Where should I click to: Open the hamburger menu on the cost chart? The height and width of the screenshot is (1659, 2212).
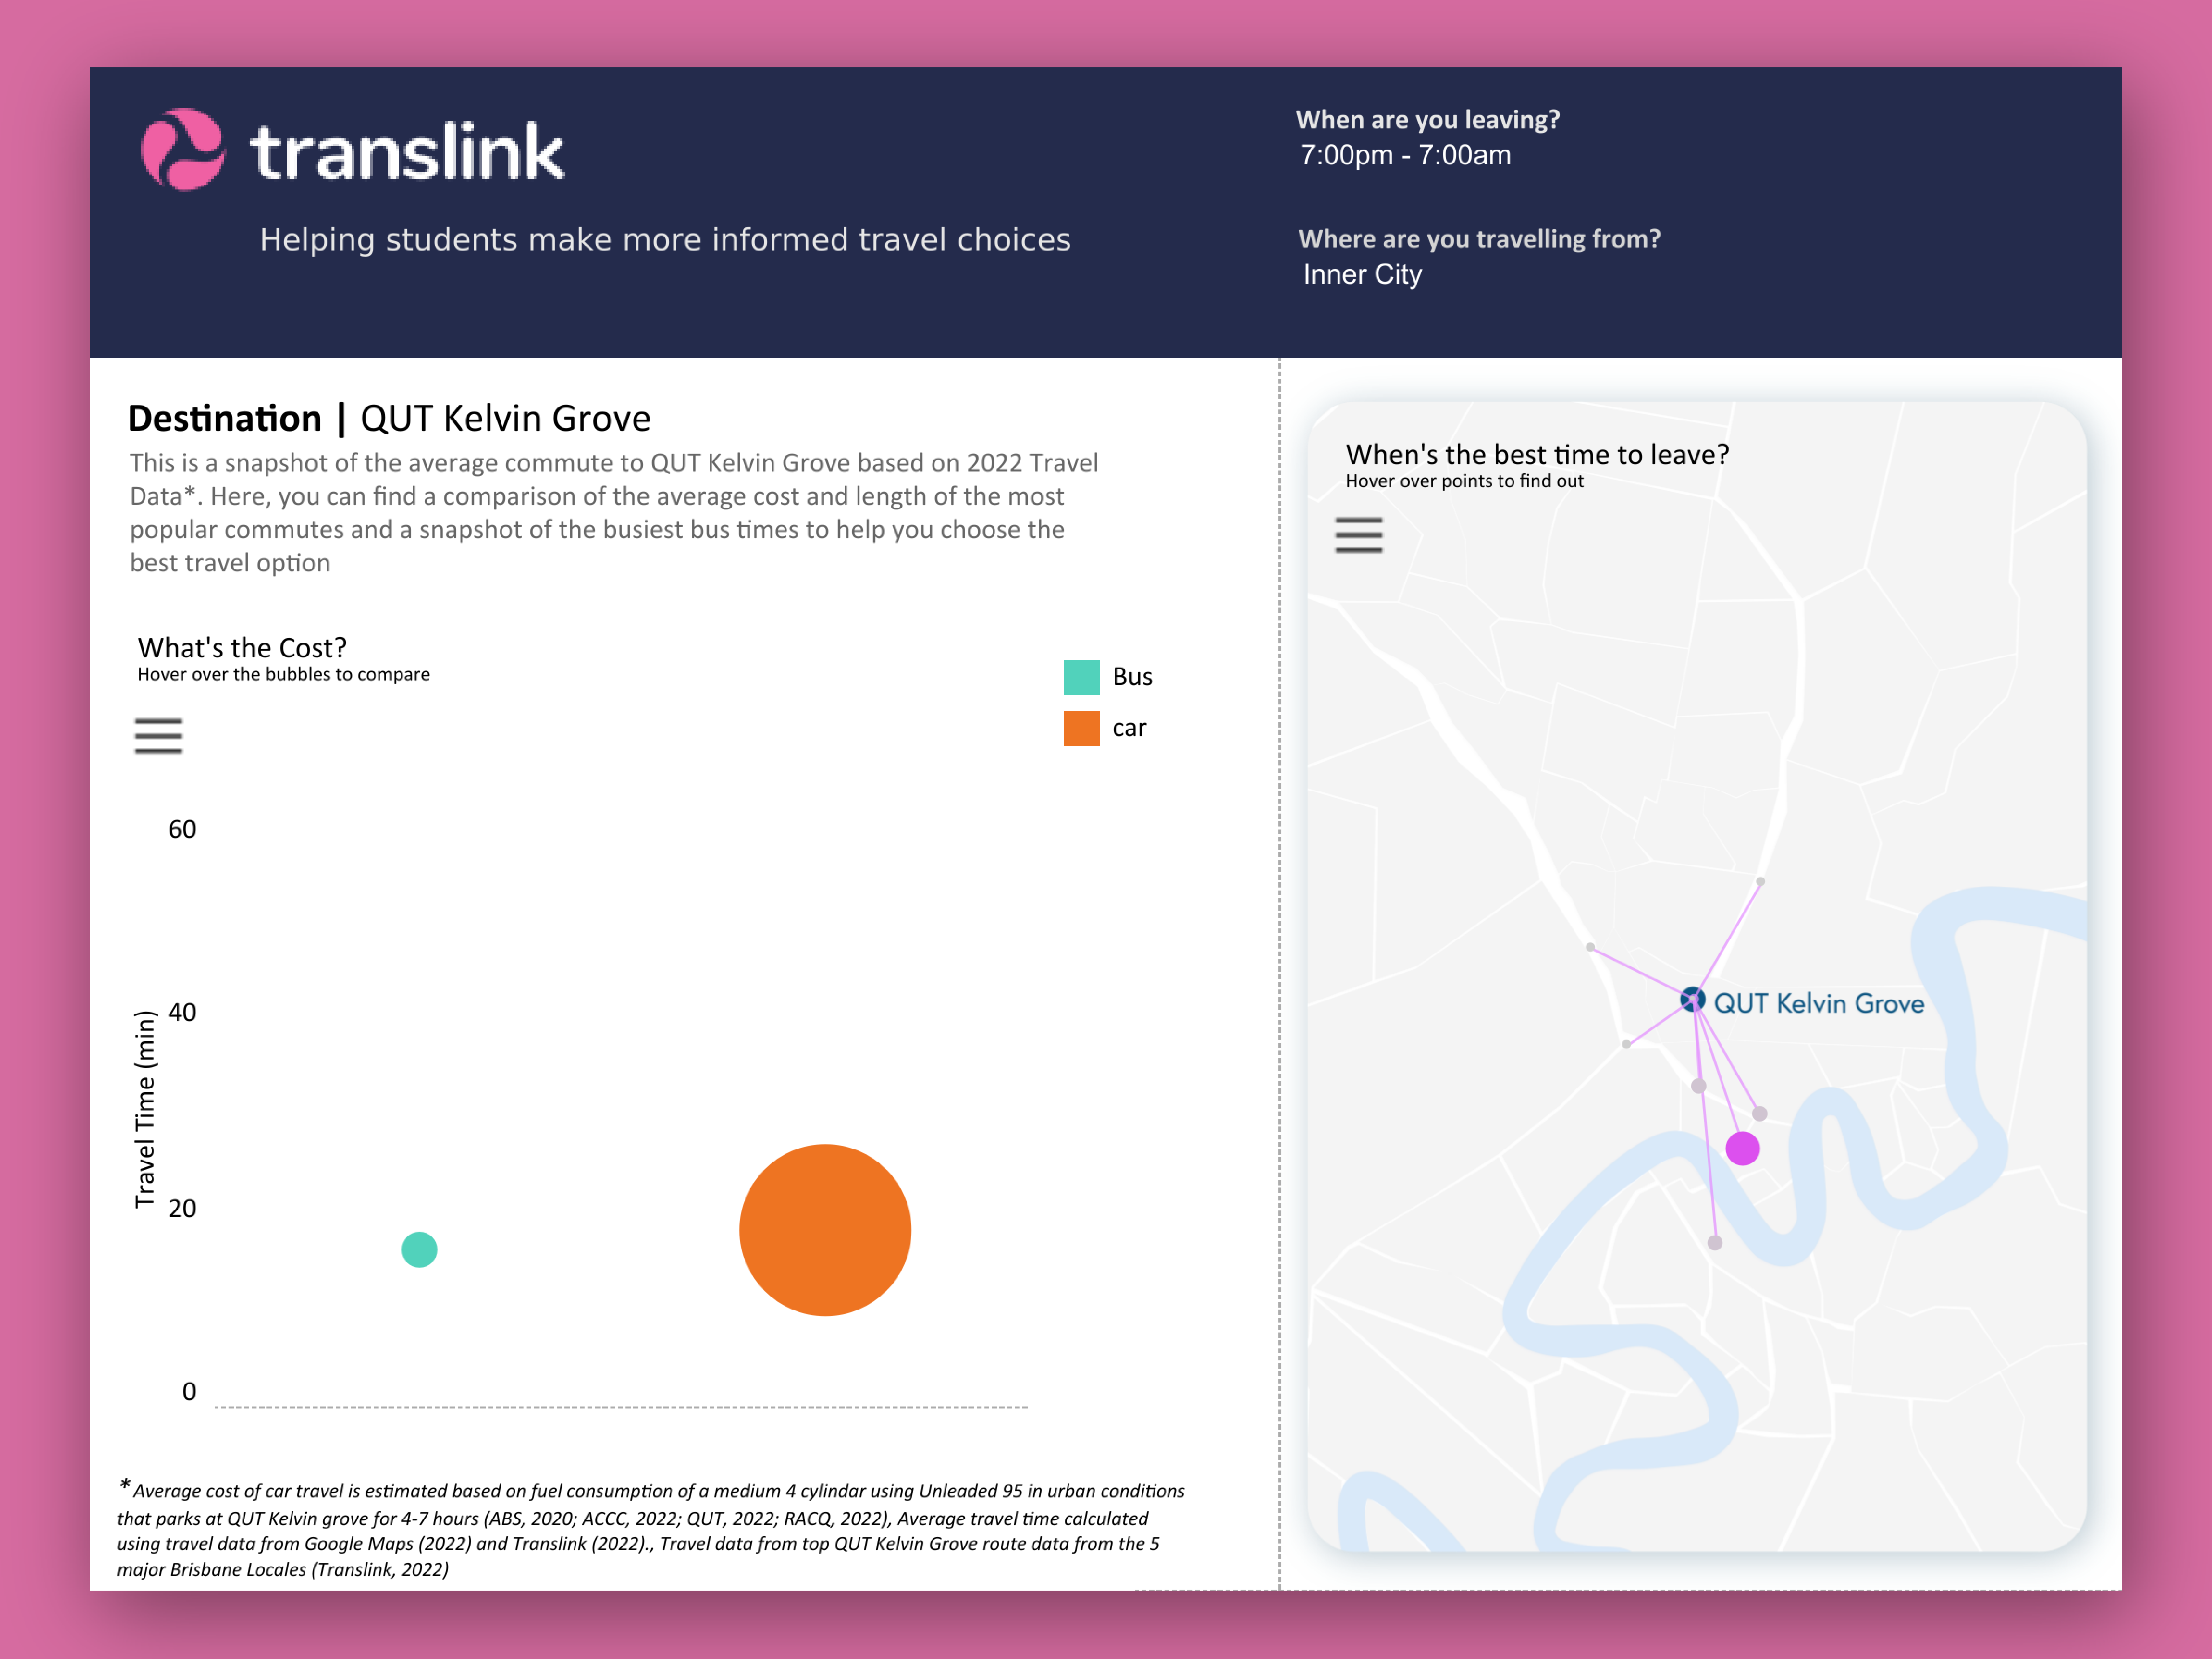point(158,736)
